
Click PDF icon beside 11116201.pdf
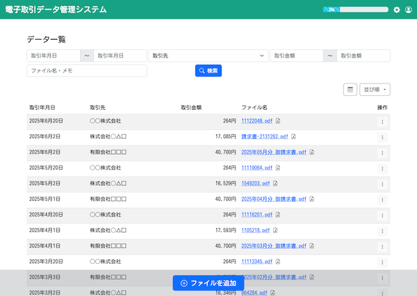coord(277,215)
